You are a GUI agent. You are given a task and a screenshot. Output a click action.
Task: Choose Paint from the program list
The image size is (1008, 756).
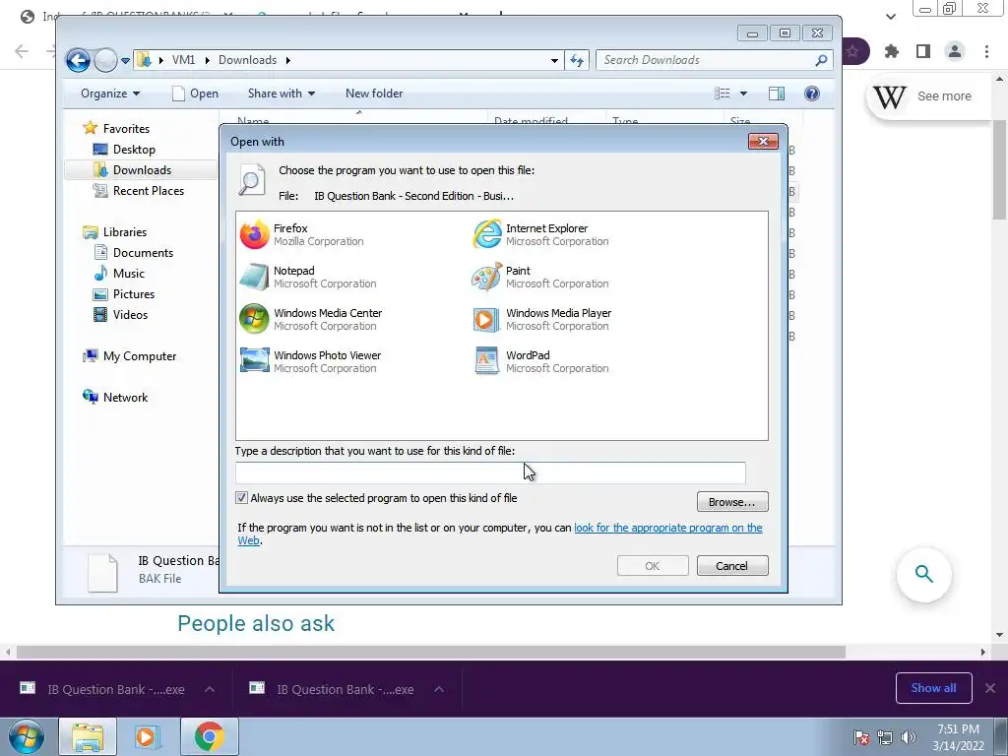[541, 277]
